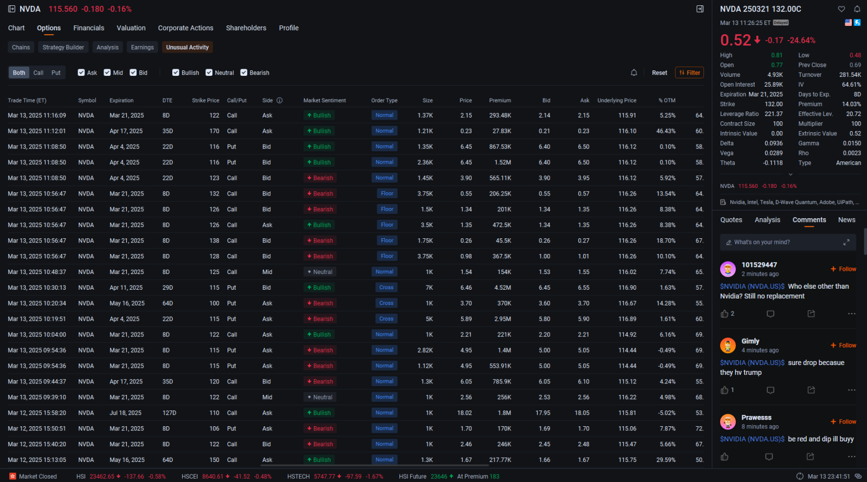Uncheck the Mid side checkbox
This screenshot has width=867, height=482.
[x=107, y=73]
